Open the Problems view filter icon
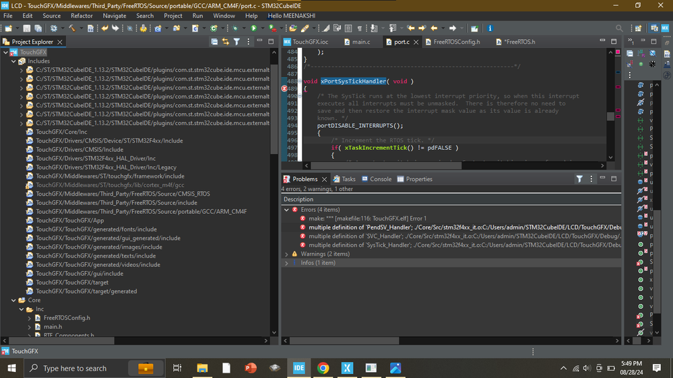The height and width of the screenshot is (378, 673). [579, 179]
